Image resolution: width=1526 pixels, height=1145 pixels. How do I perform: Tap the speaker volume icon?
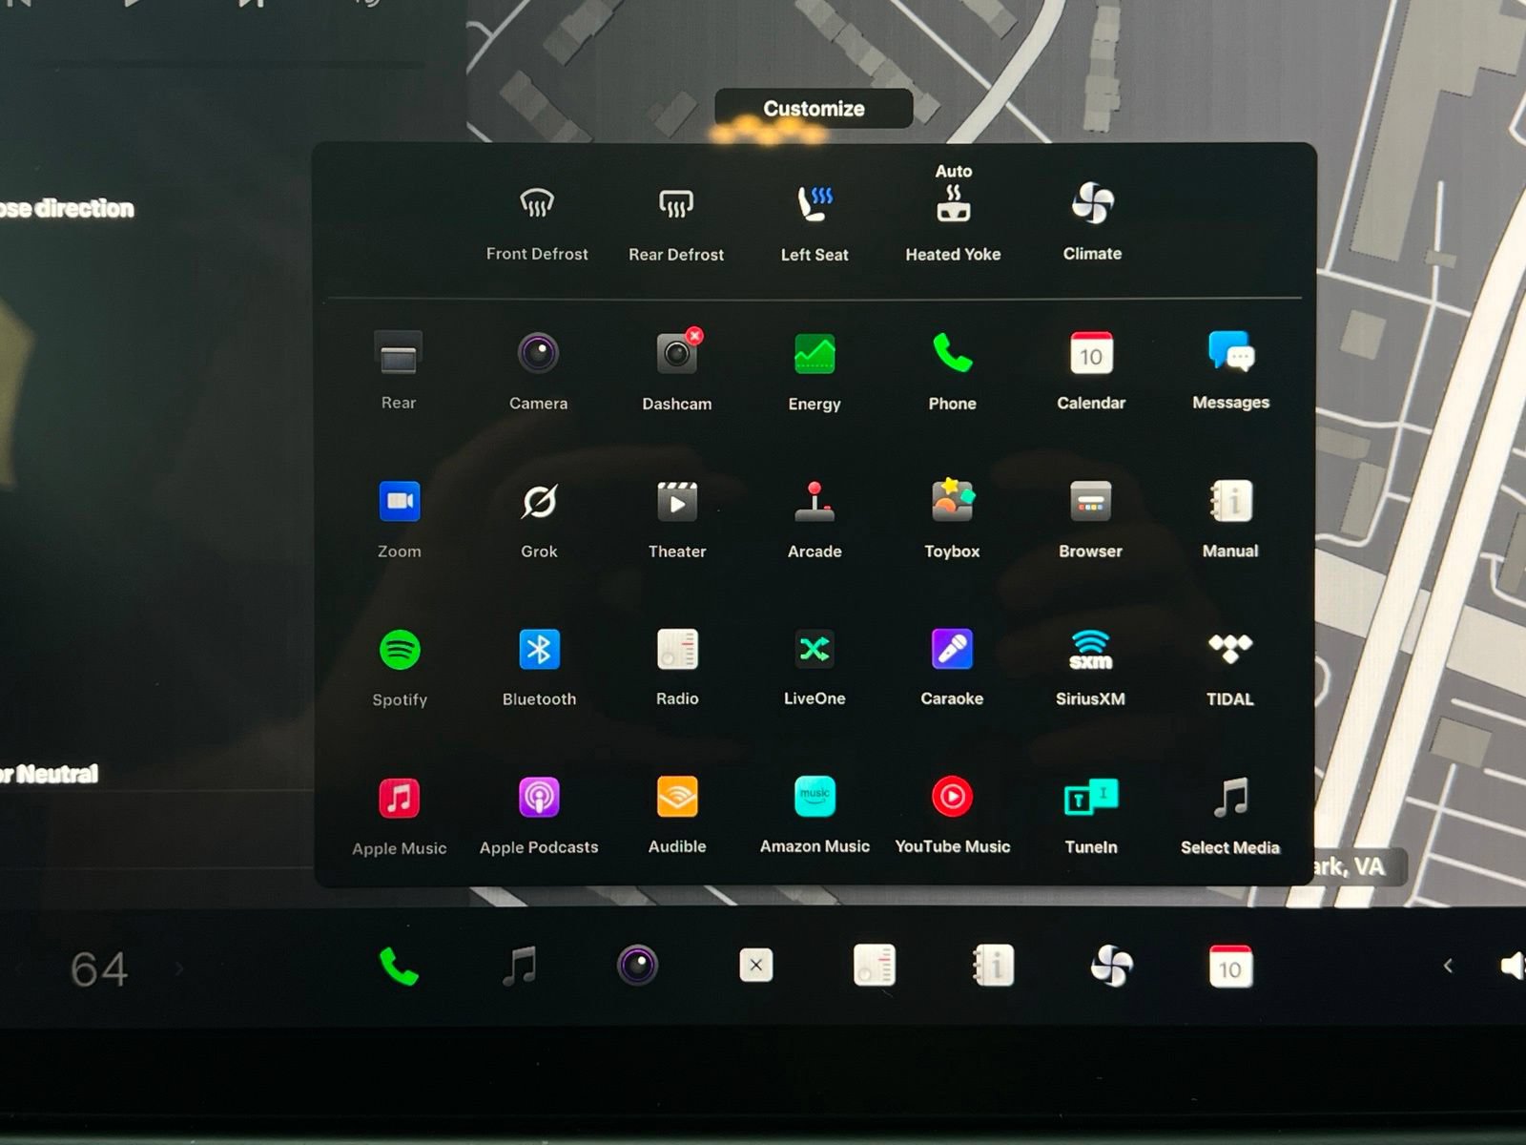pos(1512,967)
